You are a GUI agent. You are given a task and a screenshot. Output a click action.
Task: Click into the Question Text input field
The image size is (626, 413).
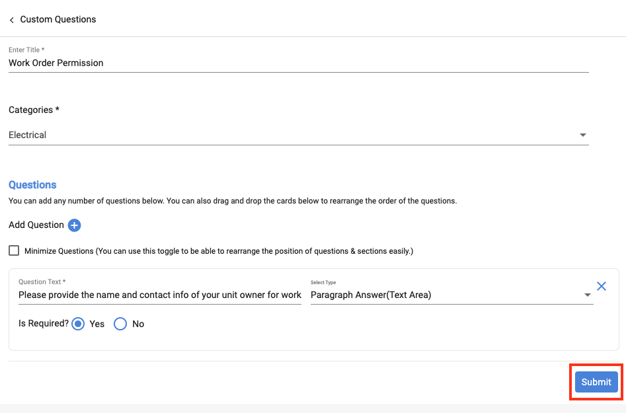[159, 295]
